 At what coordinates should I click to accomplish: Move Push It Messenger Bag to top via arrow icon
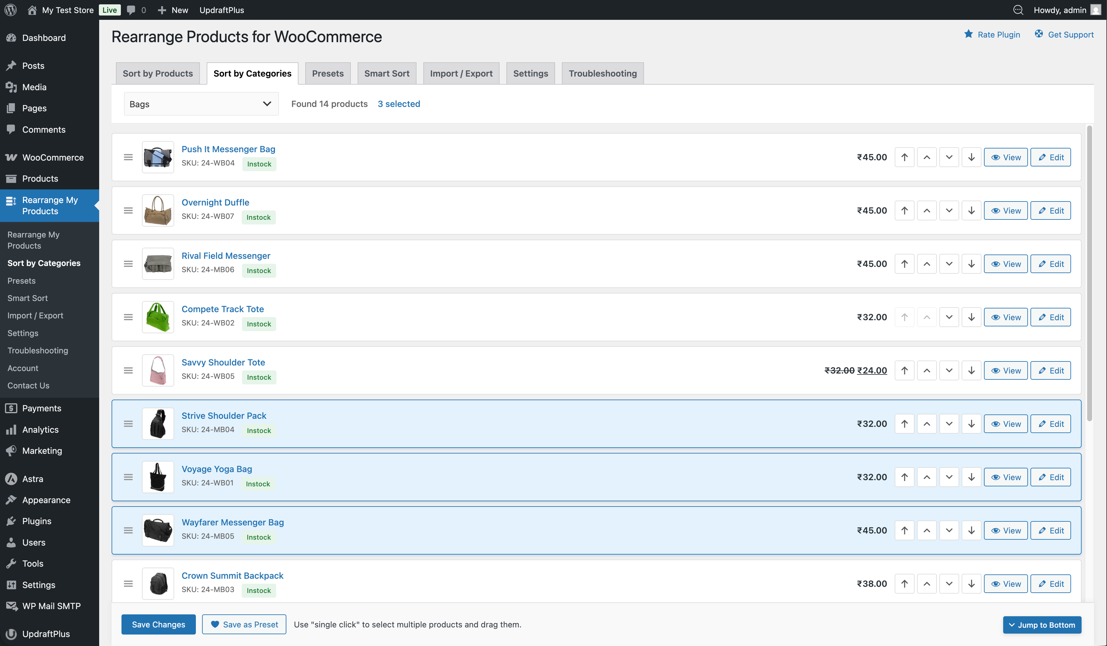904,157
